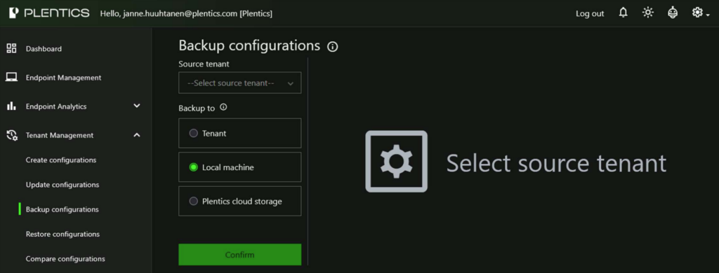The height and width of the screenshot is (273, 719).
Task: Click the user greeting email text
Action: (x=186, y=14)
